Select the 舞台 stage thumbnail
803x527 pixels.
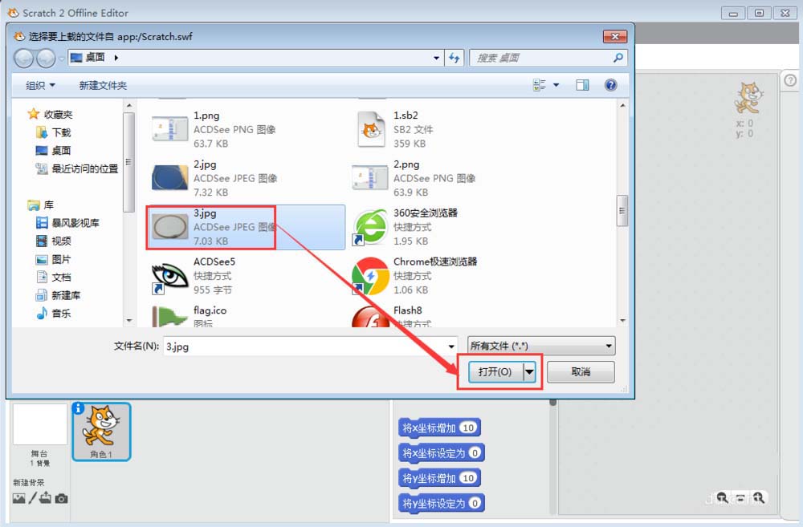(x=39, y=424)
